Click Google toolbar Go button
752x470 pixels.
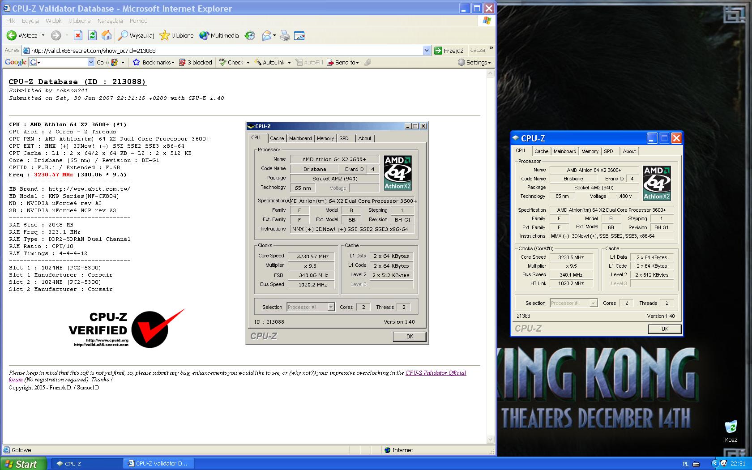coord(100,62)
